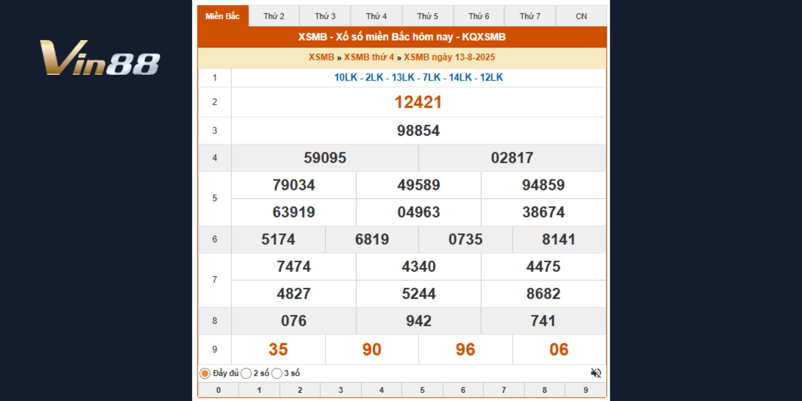Click the Vin88 logo
Image resolution: width=802 pixels, height=401 pixels.
coord(100,57)
